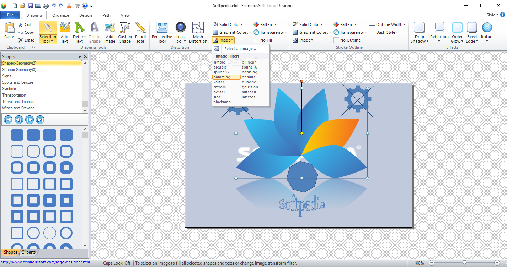Select the Pencil Tool

click(140, 32)
